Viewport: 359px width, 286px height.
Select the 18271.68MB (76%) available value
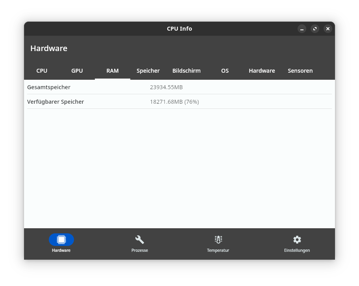[x=174, y=102]
